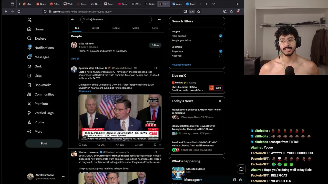The width and height of the screenshot is (328, 184).
Task: Open Home in X sidebar
Action: [36, 29]
